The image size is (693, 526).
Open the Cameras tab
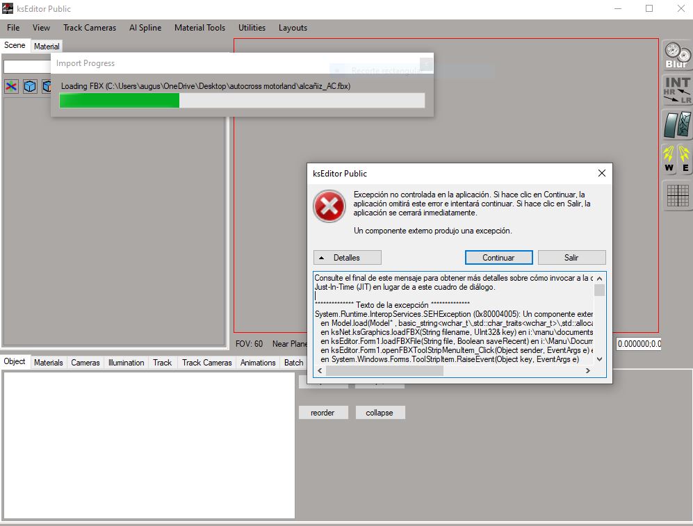pos(85,363)
